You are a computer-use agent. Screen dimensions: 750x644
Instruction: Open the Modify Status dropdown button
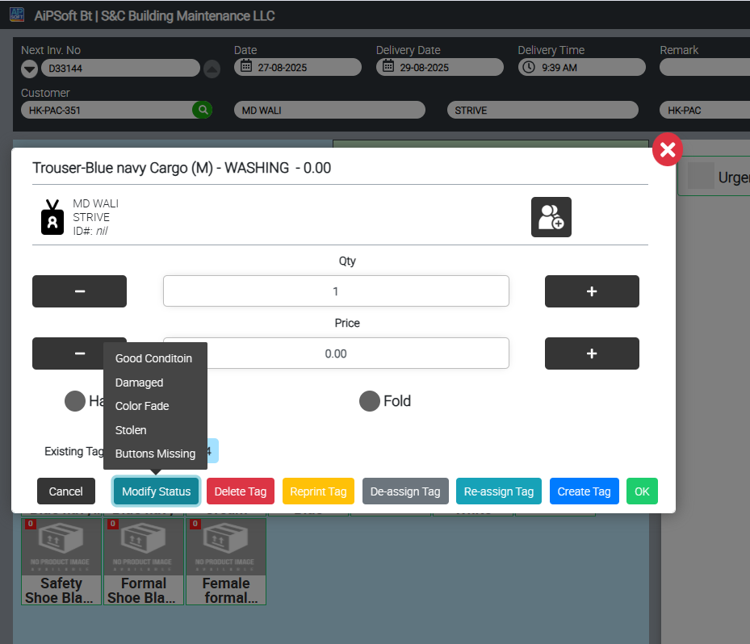[x=156, y=491]
